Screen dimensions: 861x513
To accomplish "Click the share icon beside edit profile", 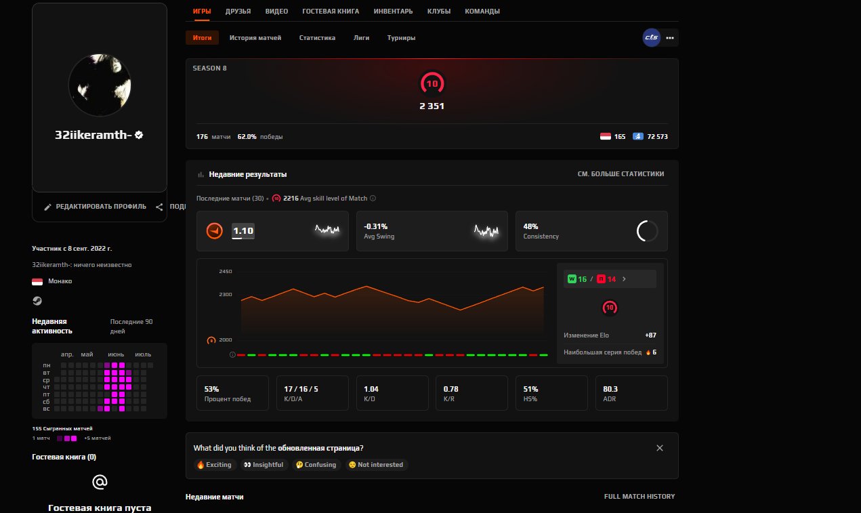I will (159, 207).
